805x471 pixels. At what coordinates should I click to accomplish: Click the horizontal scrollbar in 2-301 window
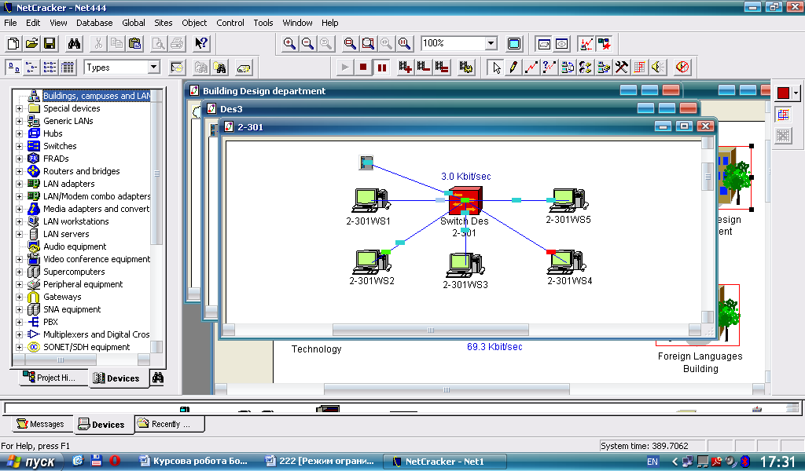click(x=430, y=330)
